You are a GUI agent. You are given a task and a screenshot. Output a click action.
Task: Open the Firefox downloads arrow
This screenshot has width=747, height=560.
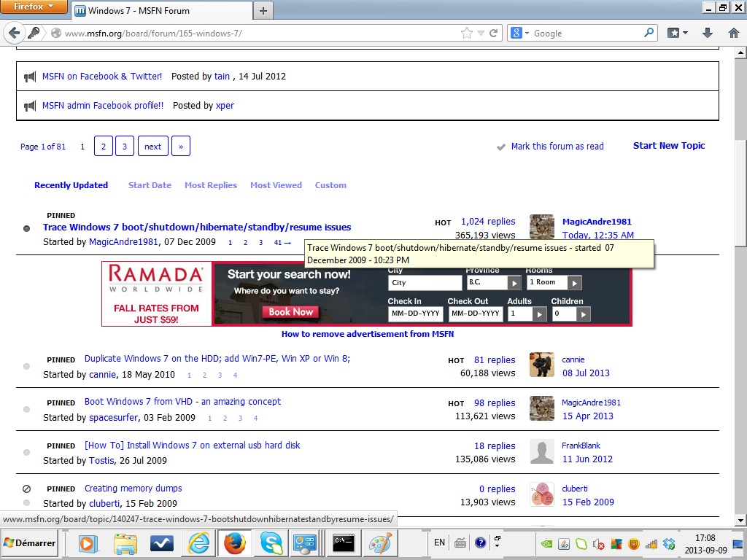(708, 33)
